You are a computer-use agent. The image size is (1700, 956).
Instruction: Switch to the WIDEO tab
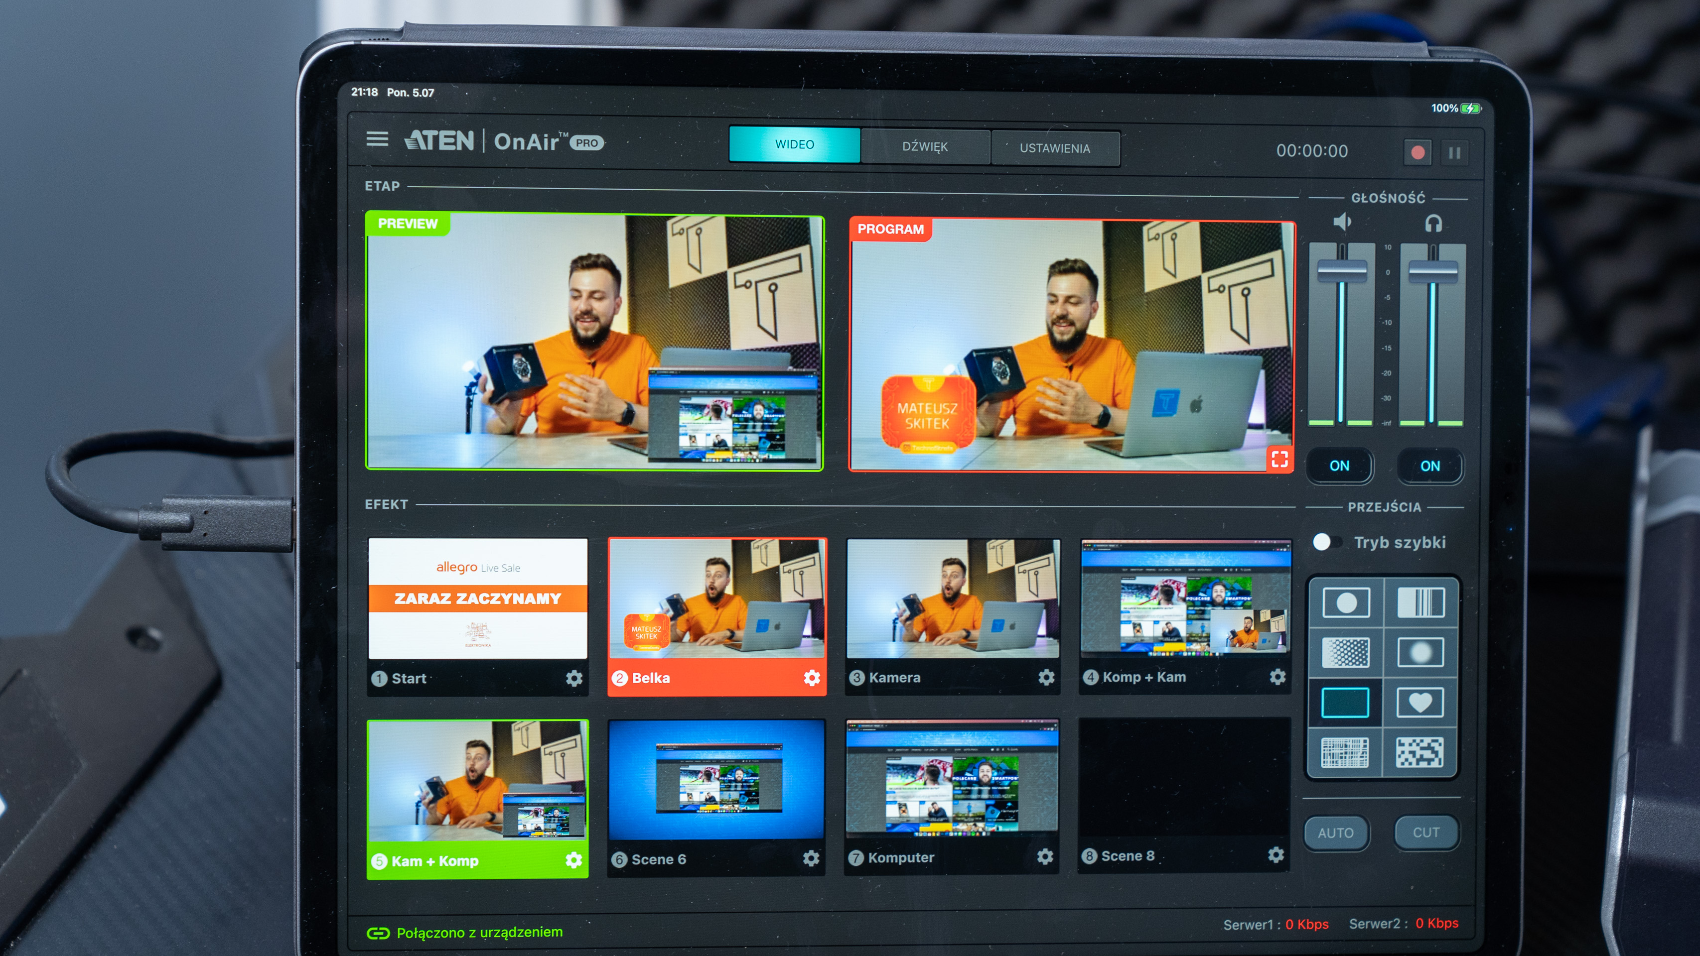(x=794, y=144)
